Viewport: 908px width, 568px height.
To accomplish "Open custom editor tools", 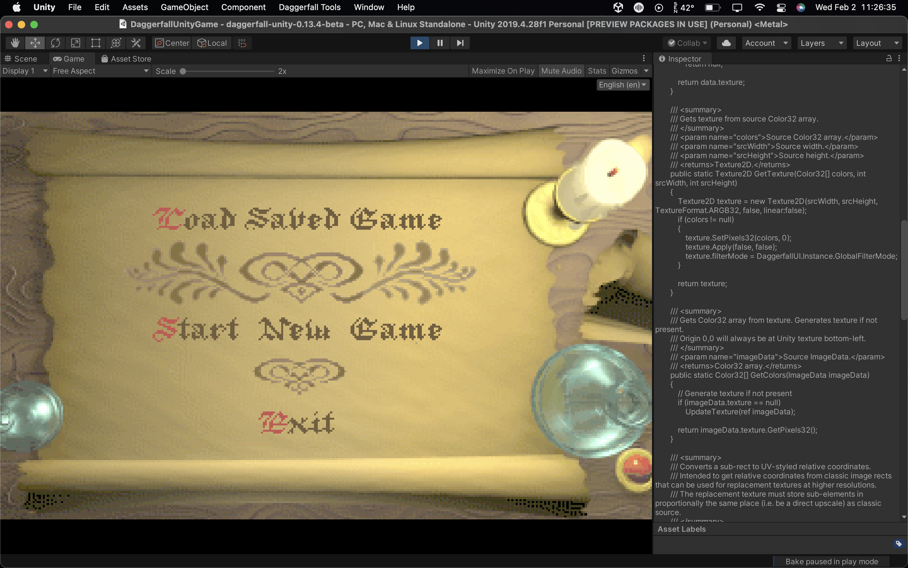I will point(136,43).
